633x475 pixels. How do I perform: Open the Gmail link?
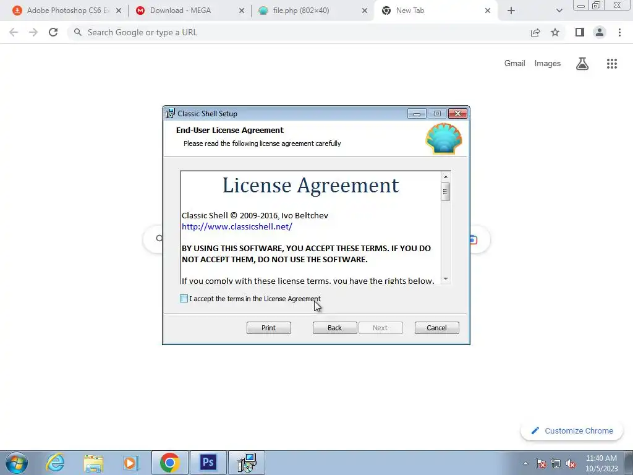point(515,64)
